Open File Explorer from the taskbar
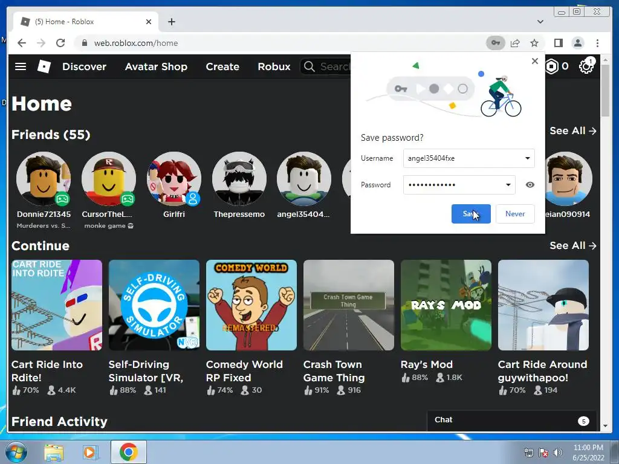The image size is (619, 464). (54, 452)
